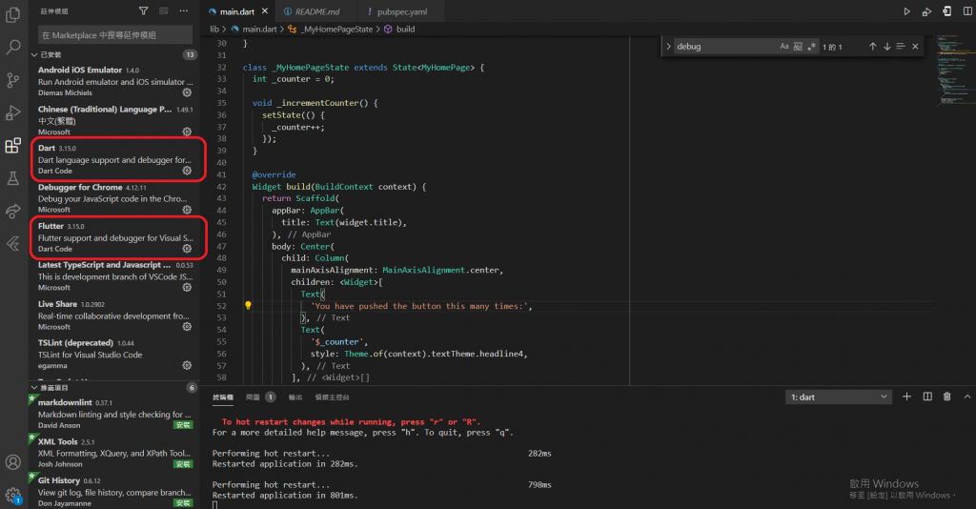
Task: Create a new terminal with plus icon
Action: pyautogui.click(x=906, y=397)
